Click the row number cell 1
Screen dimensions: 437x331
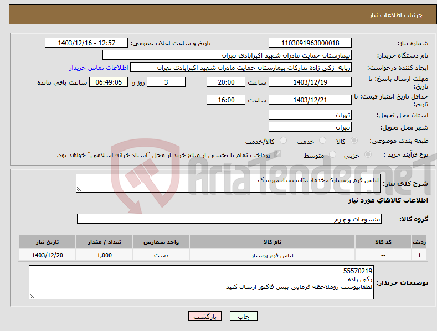click(x=419, y=255)
